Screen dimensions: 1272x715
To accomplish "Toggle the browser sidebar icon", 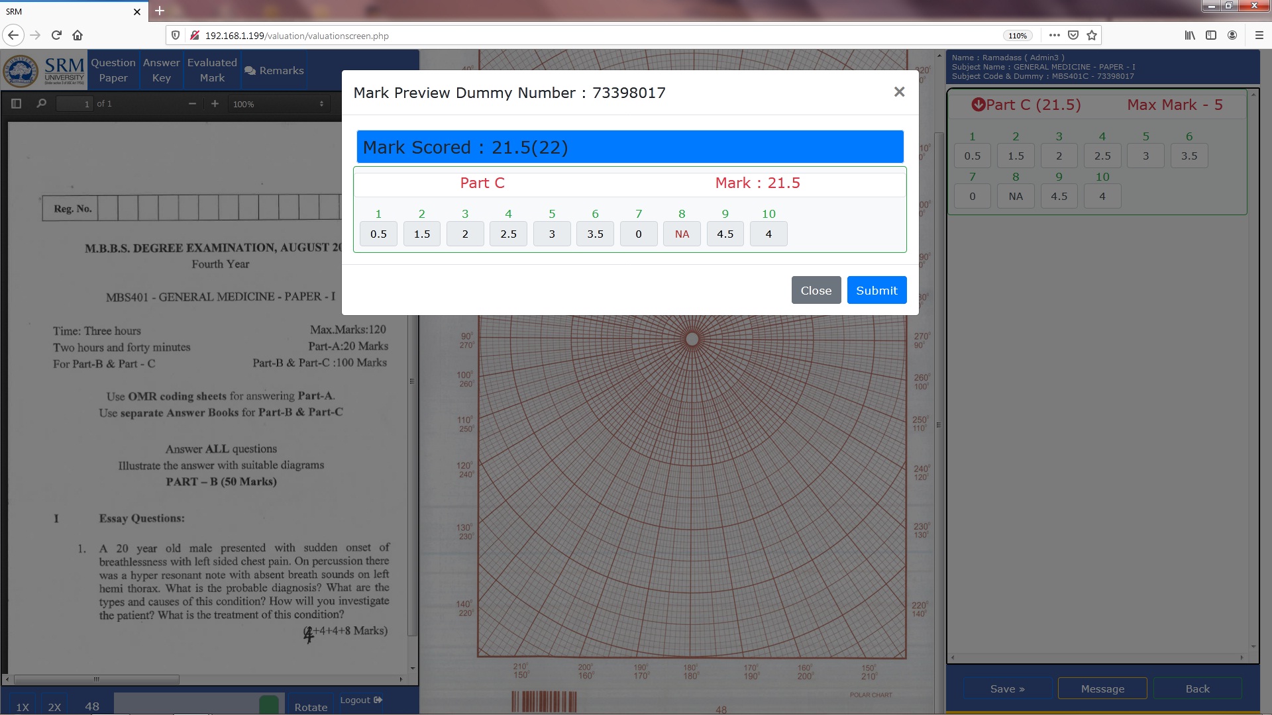I will pyautogui.click(x=1211, y=35).
